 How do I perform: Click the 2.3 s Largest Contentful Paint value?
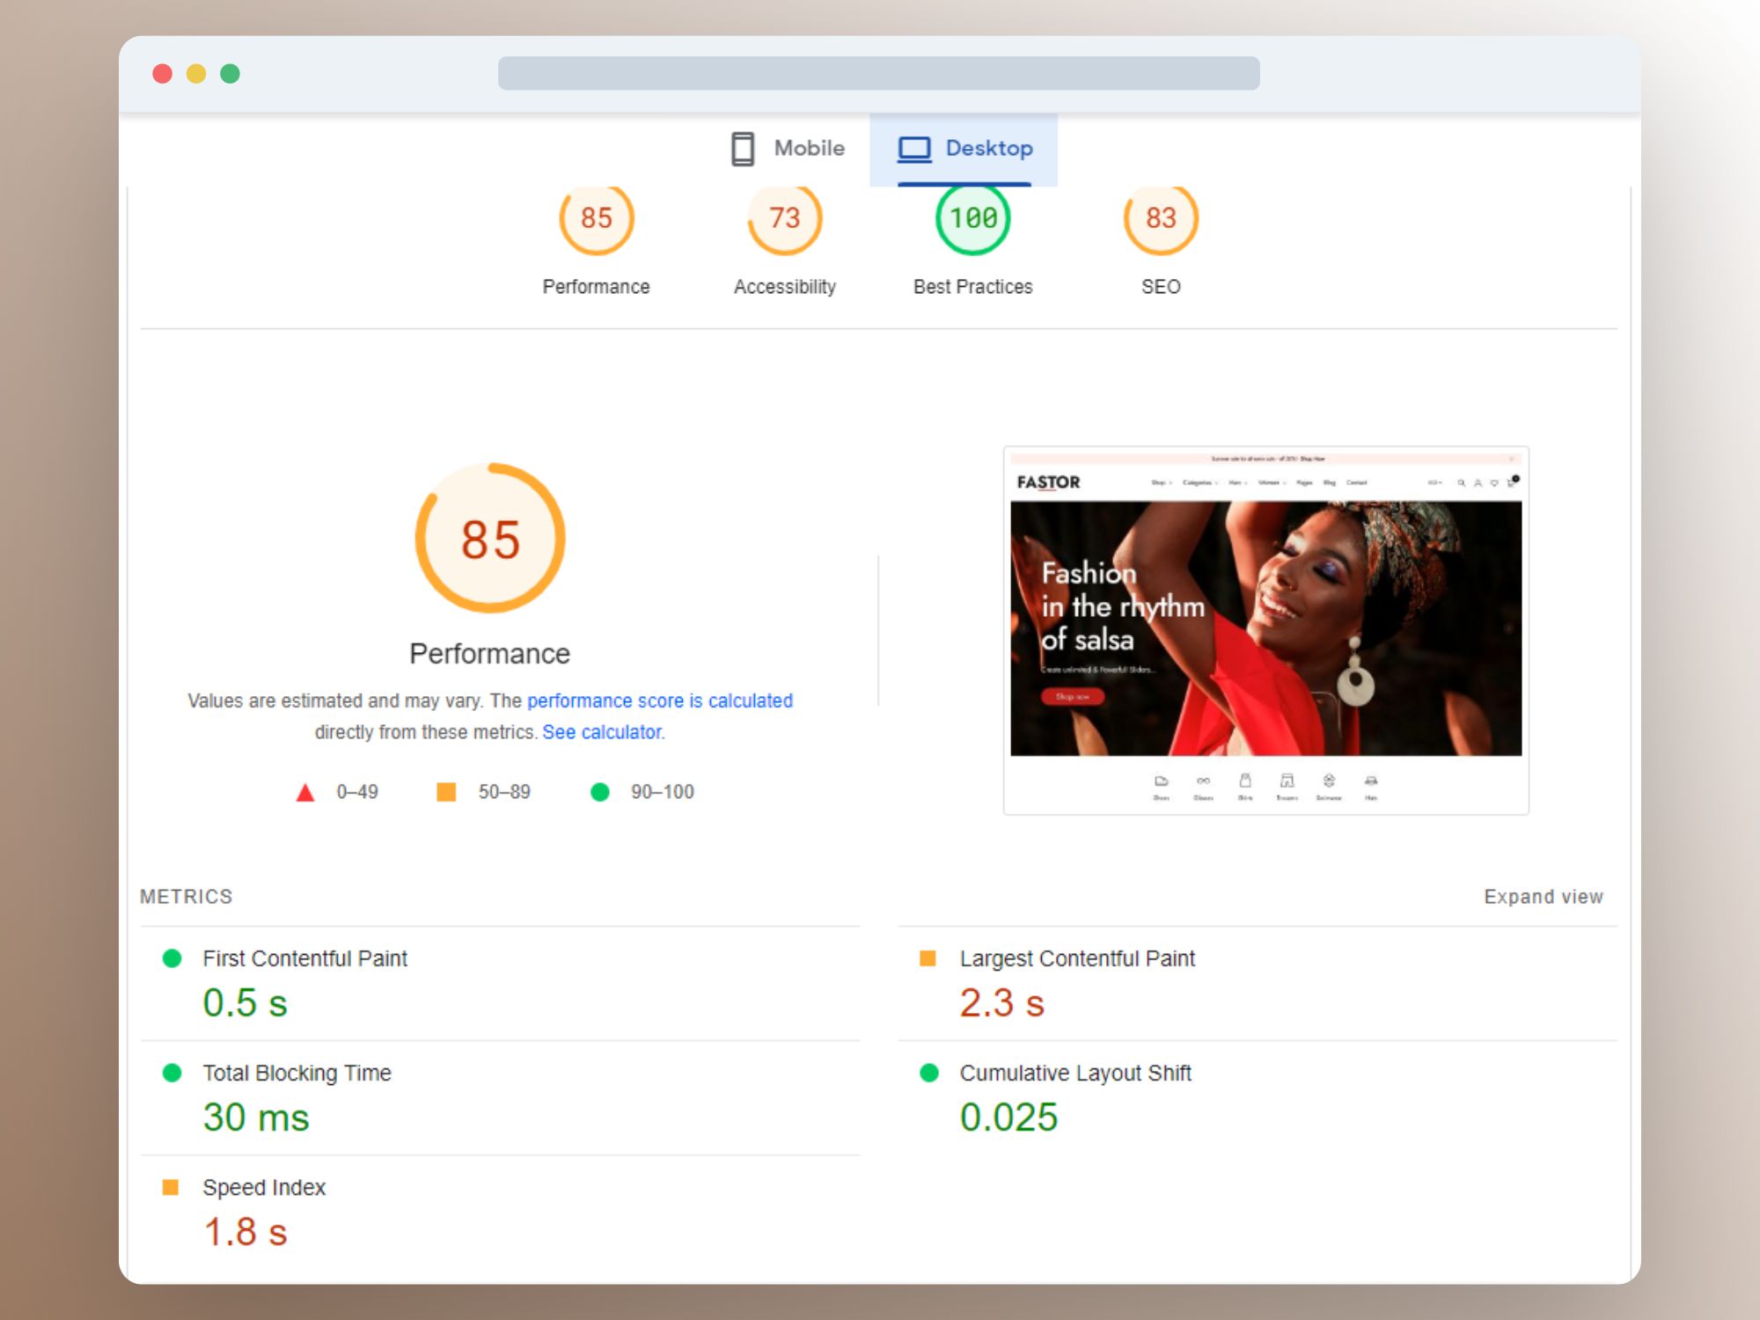[1002, 1003]
